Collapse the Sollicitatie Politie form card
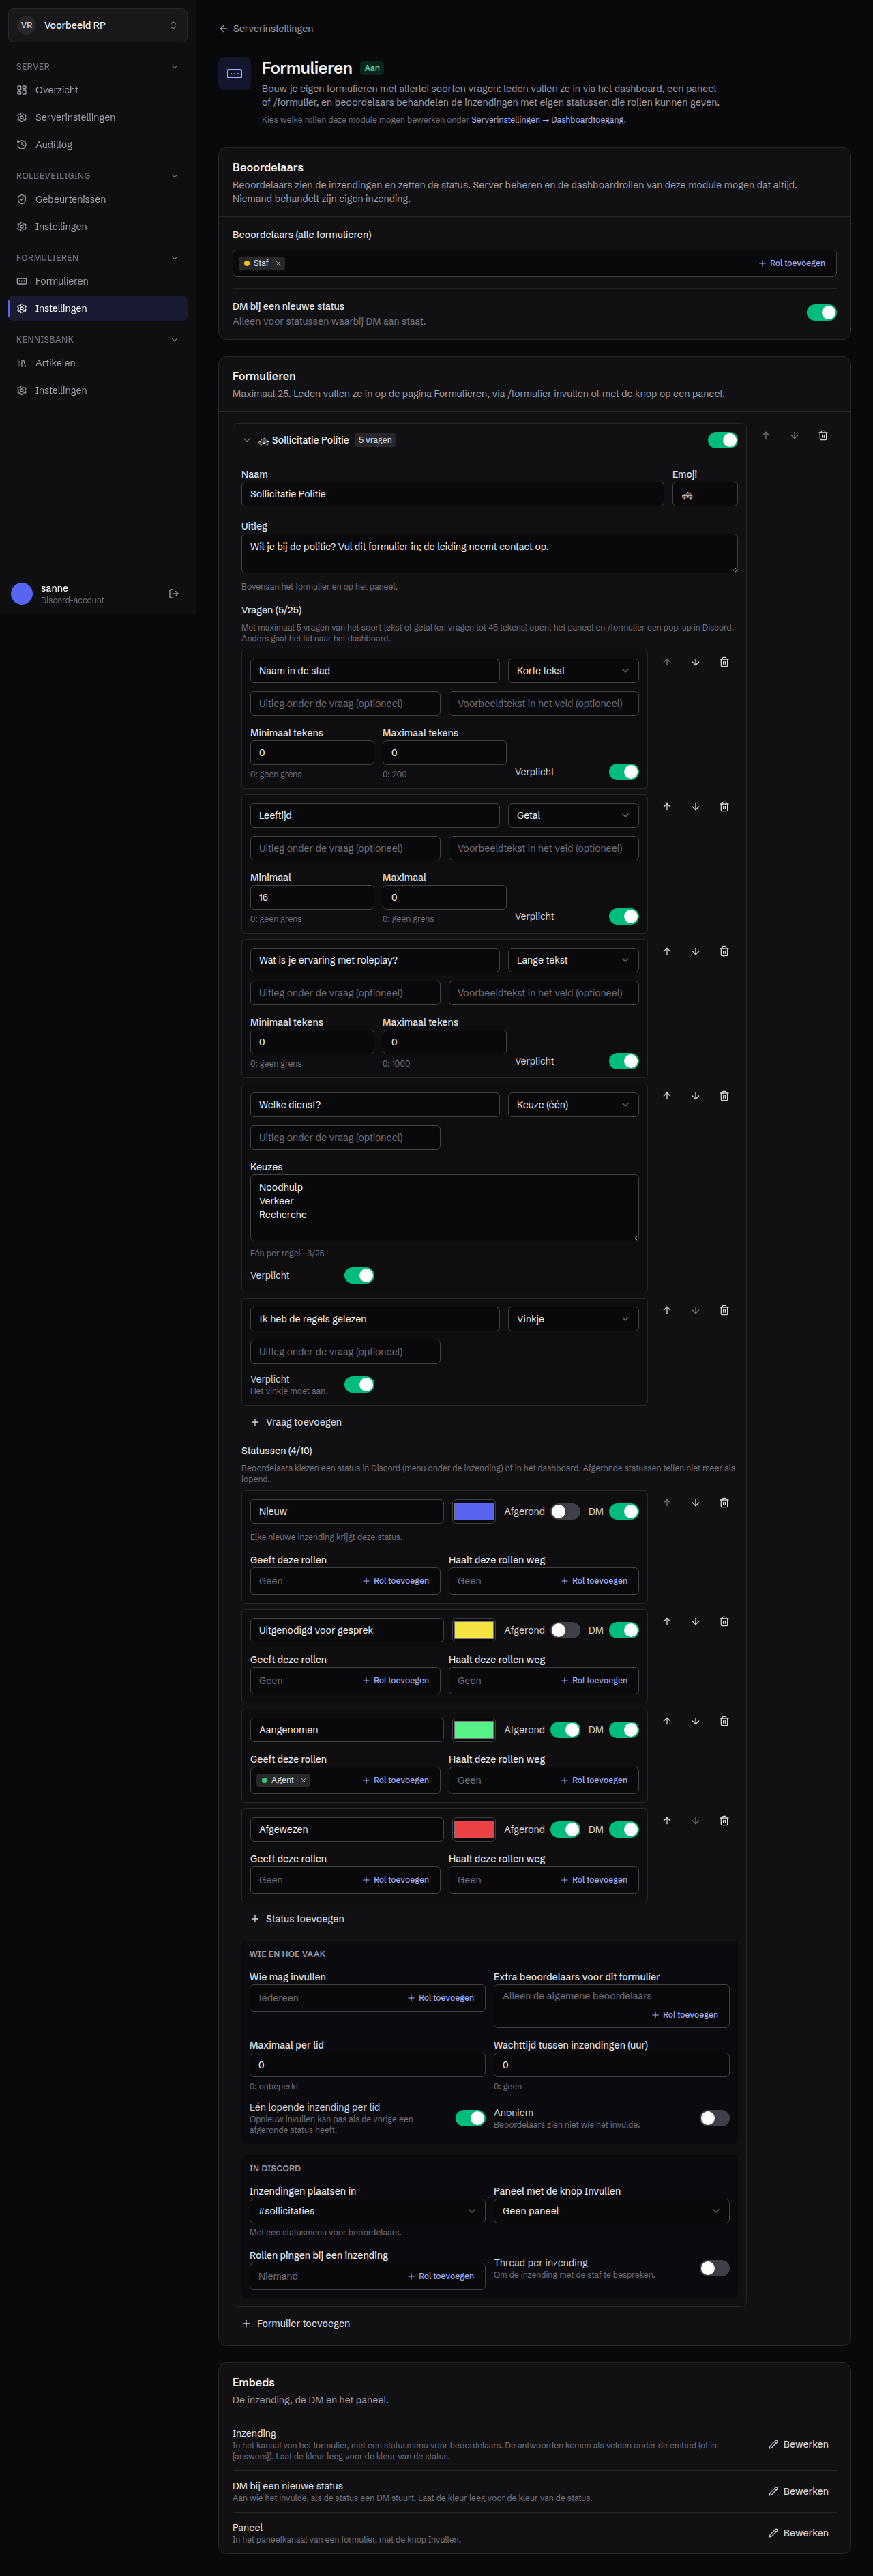873x2576 pixels. (x=247, y=440)
